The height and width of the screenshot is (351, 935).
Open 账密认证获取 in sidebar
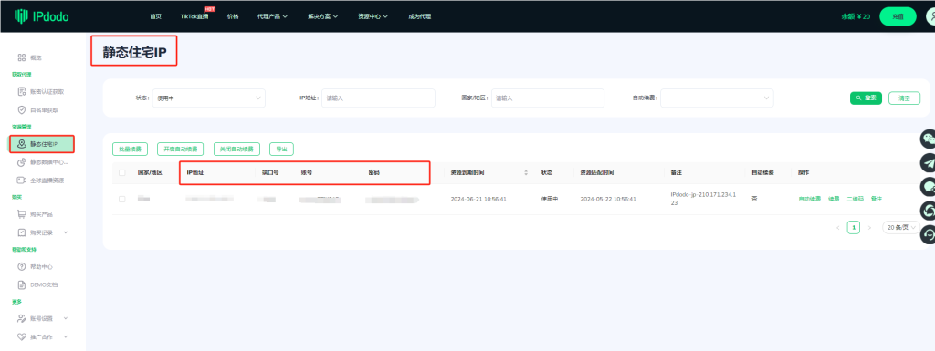(x=40, y=92)
